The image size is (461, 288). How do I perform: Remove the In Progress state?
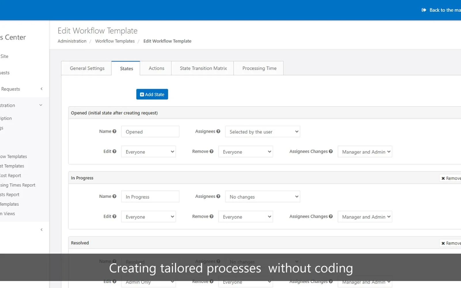(x=451, y=178)
